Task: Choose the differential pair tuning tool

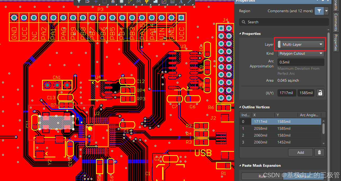Action: 138,1
